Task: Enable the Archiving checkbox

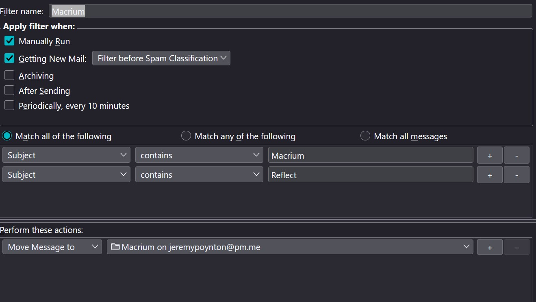Action: pos(9,75)
